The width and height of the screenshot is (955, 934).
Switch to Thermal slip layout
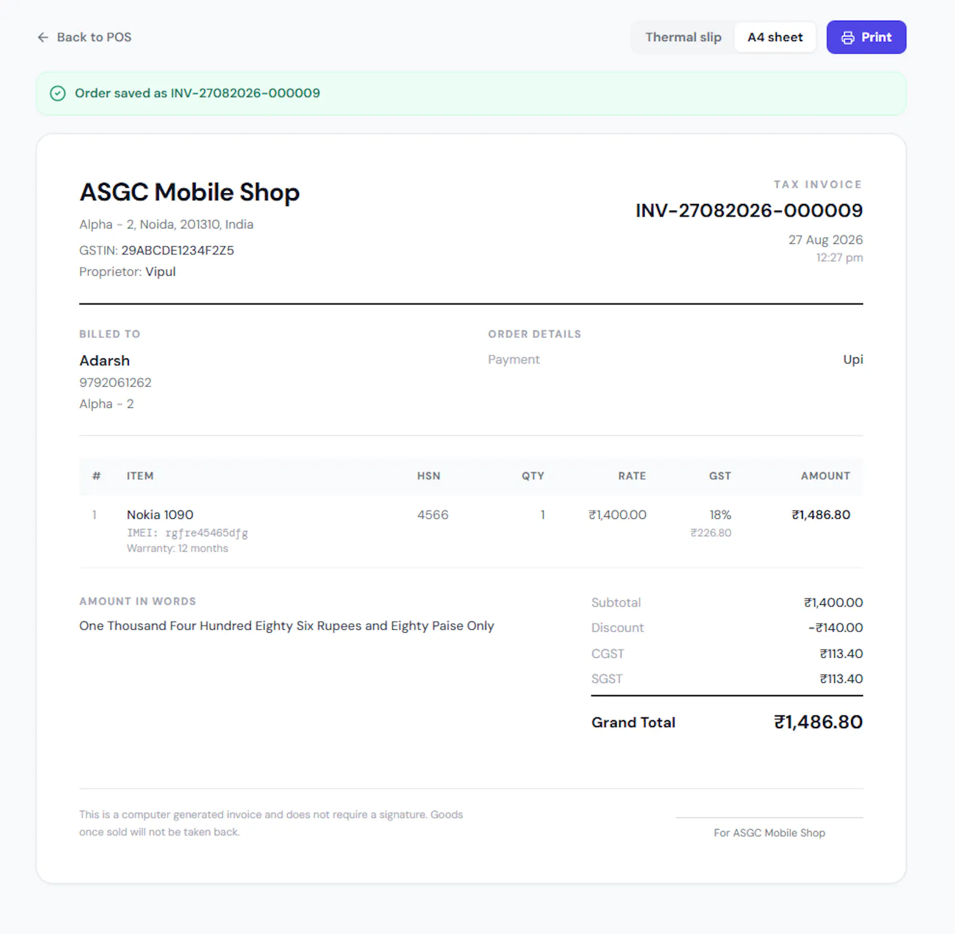pyautogui.click(x=683, y=37)
